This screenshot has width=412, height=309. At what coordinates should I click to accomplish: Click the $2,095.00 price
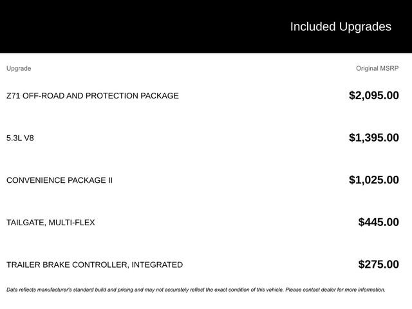coord(373,95)
